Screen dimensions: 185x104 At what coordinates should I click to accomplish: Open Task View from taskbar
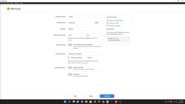click(74, 102)
